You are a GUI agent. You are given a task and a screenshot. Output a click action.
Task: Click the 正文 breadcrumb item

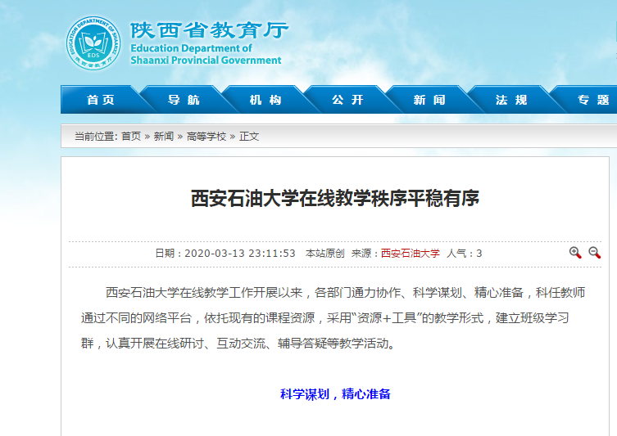249,137
